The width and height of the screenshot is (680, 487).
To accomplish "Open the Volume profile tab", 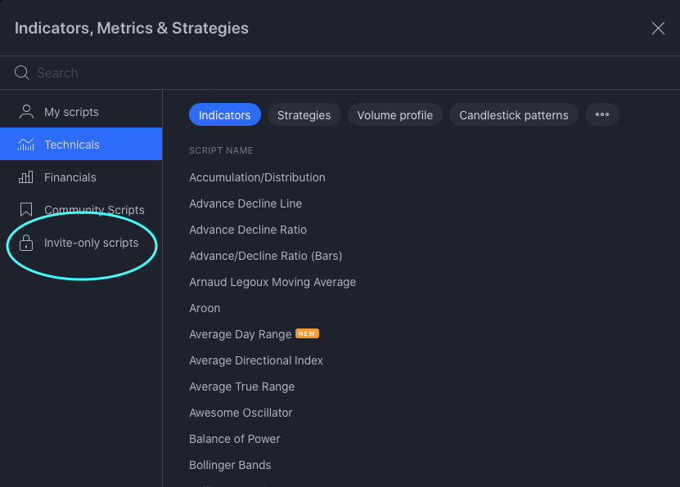I will pyautogui.click(x=395, y=115).
